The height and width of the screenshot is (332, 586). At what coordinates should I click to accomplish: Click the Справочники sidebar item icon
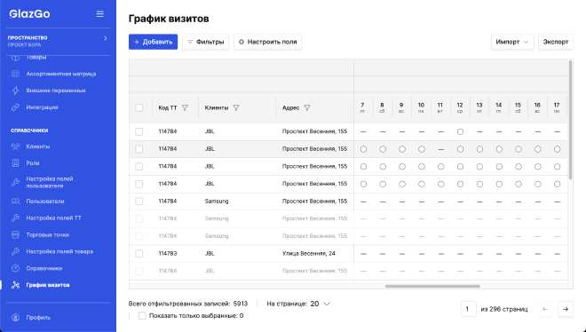coord(15,268)
